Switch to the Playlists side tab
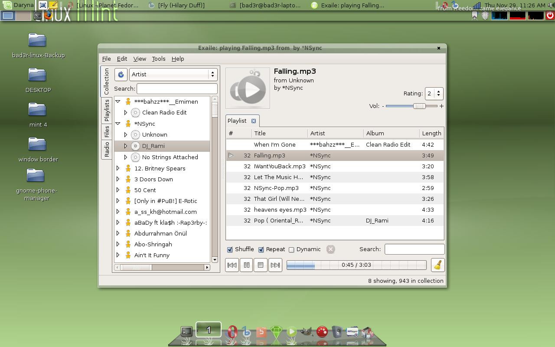The height and width of the screenshot is (347, 555). click(x=107, y=111)
